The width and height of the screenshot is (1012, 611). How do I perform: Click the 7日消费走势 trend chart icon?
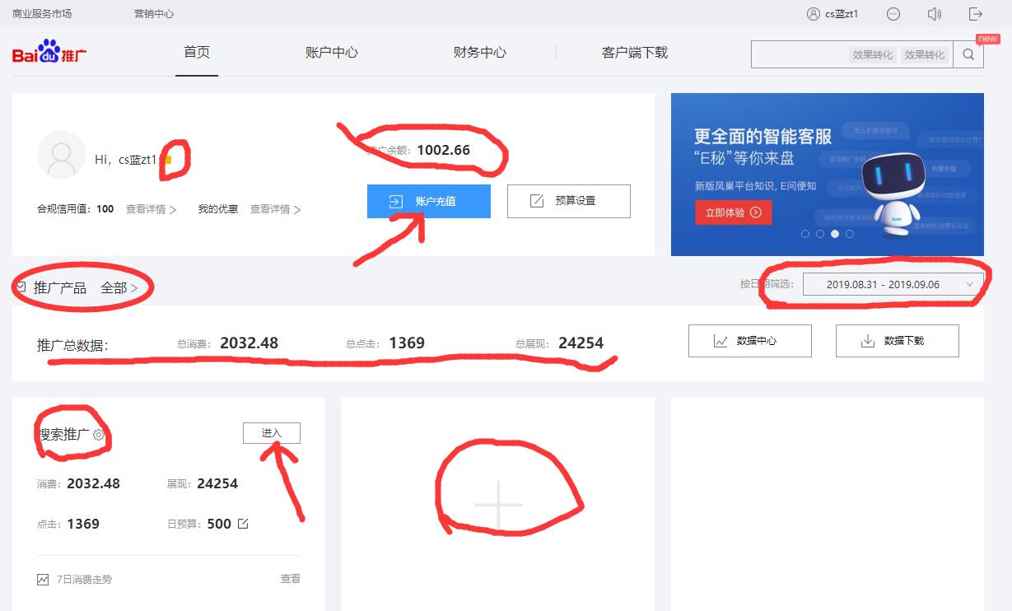pos(43,579)
